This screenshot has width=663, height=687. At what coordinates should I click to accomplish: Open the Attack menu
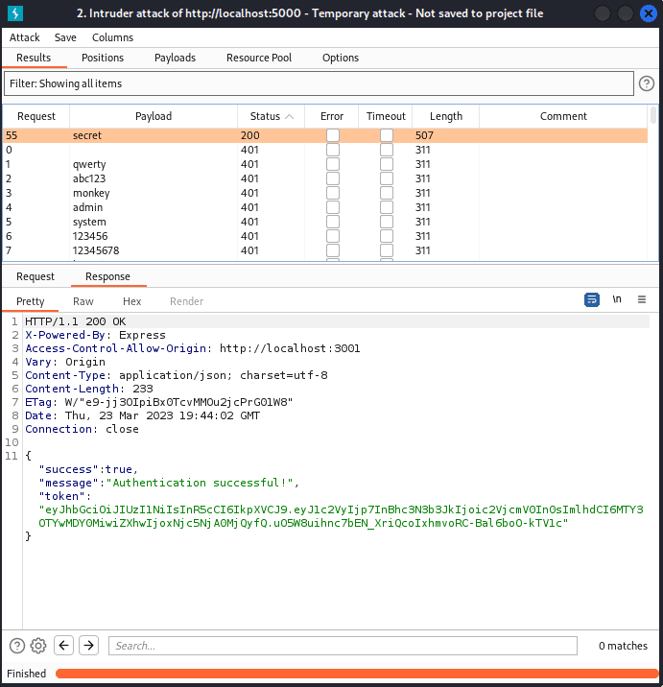25,37
